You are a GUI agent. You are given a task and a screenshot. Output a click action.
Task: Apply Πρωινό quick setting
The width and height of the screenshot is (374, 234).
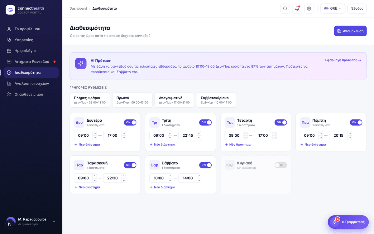point(132,100)
